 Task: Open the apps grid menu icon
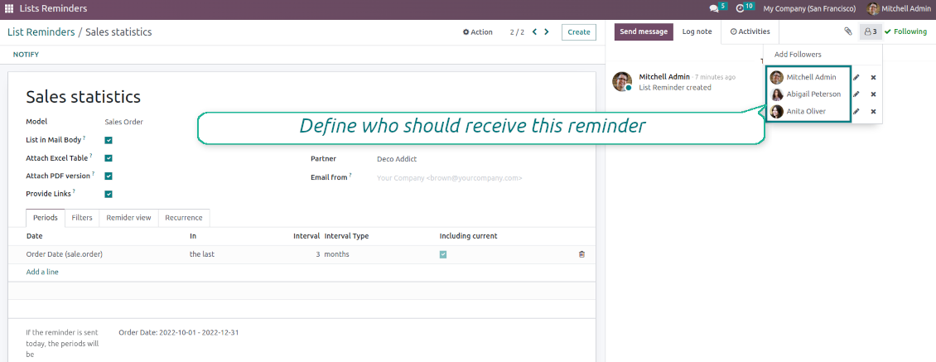click(9, 9)
